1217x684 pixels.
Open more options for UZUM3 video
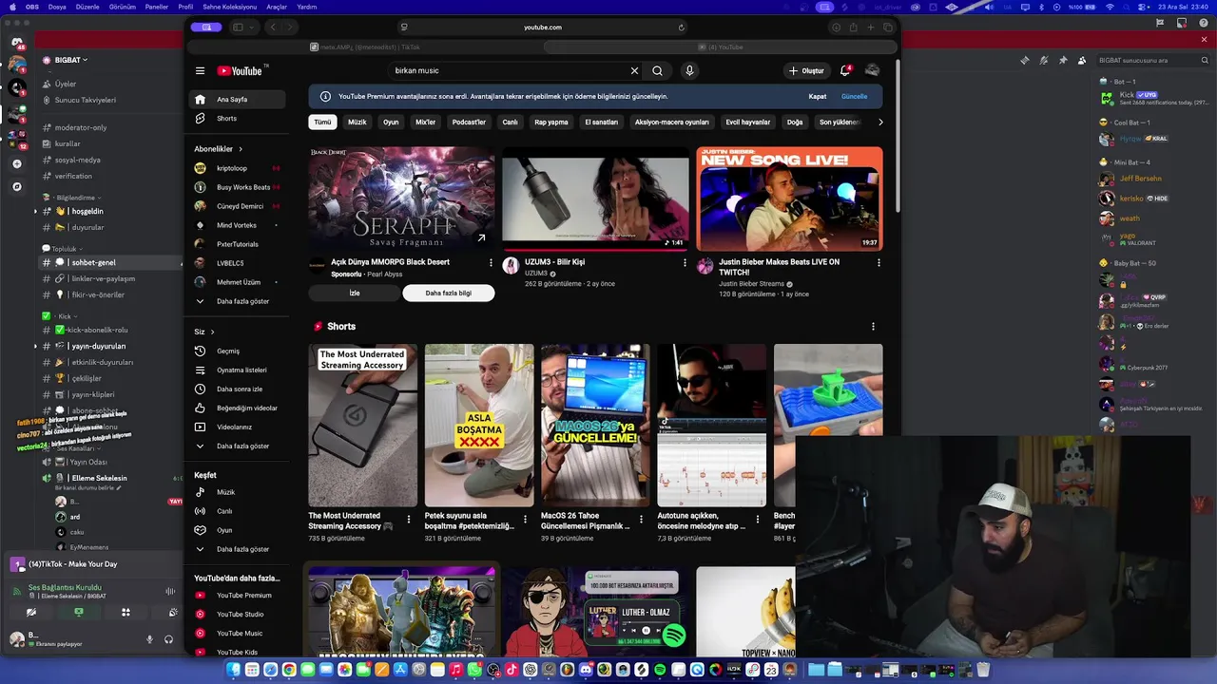(685, 263)
